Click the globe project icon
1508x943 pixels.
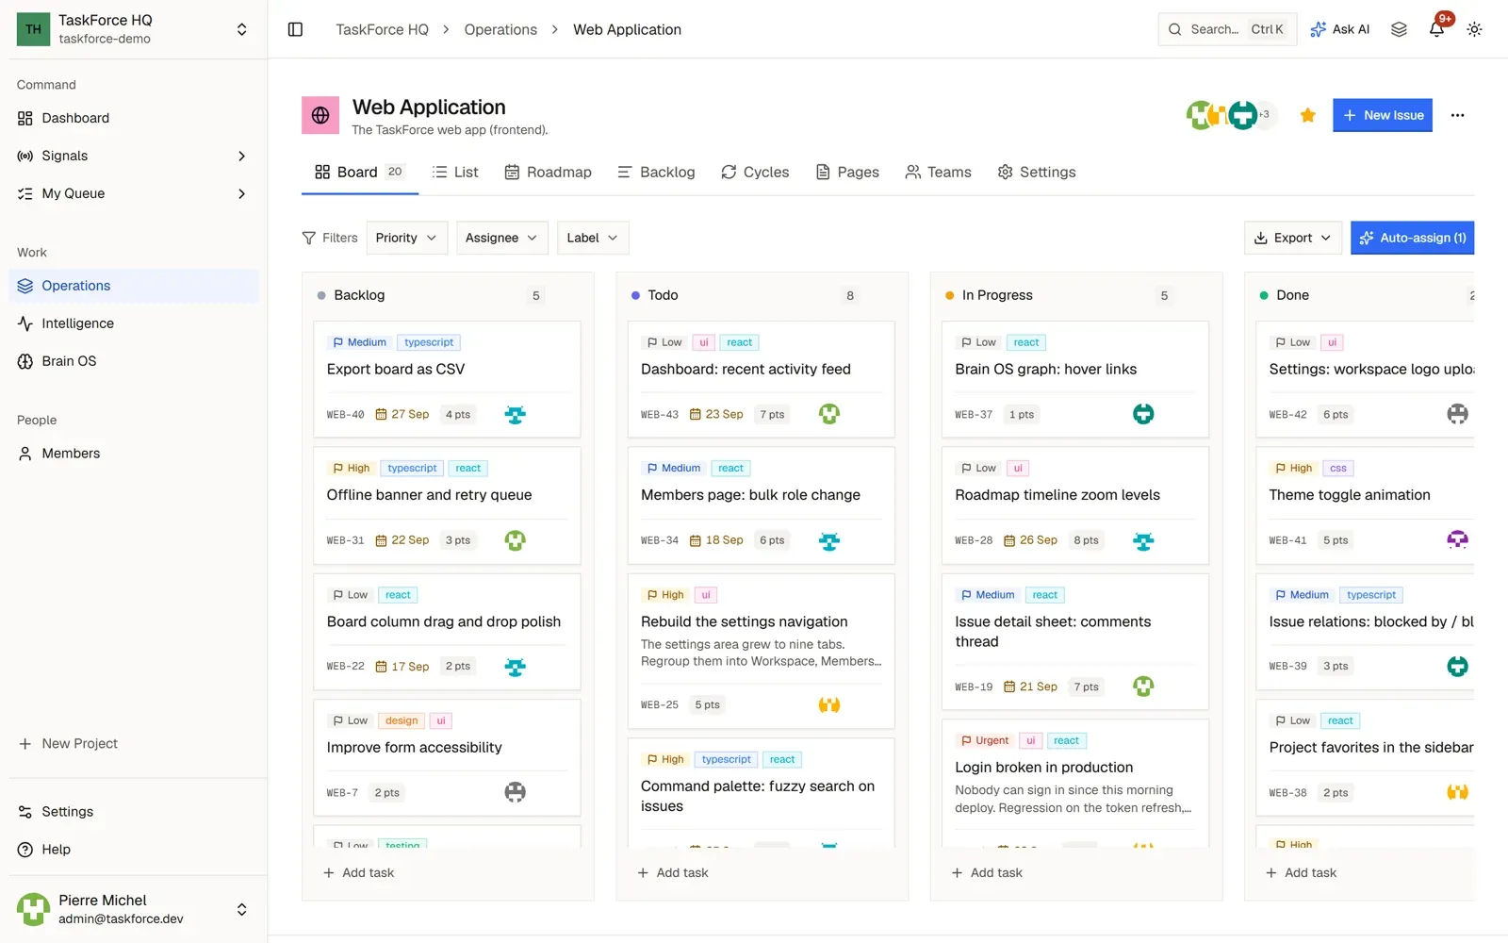(x=320, y=115)
